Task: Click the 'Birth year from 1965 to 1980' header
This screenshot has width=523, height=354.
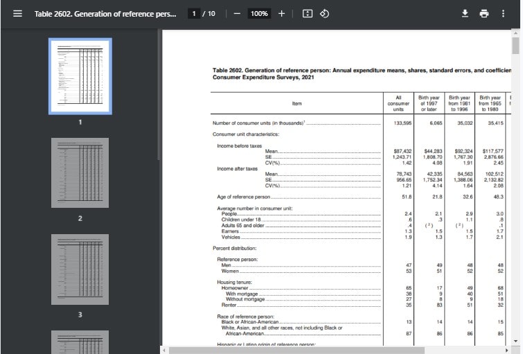Action: pos(490,103)
